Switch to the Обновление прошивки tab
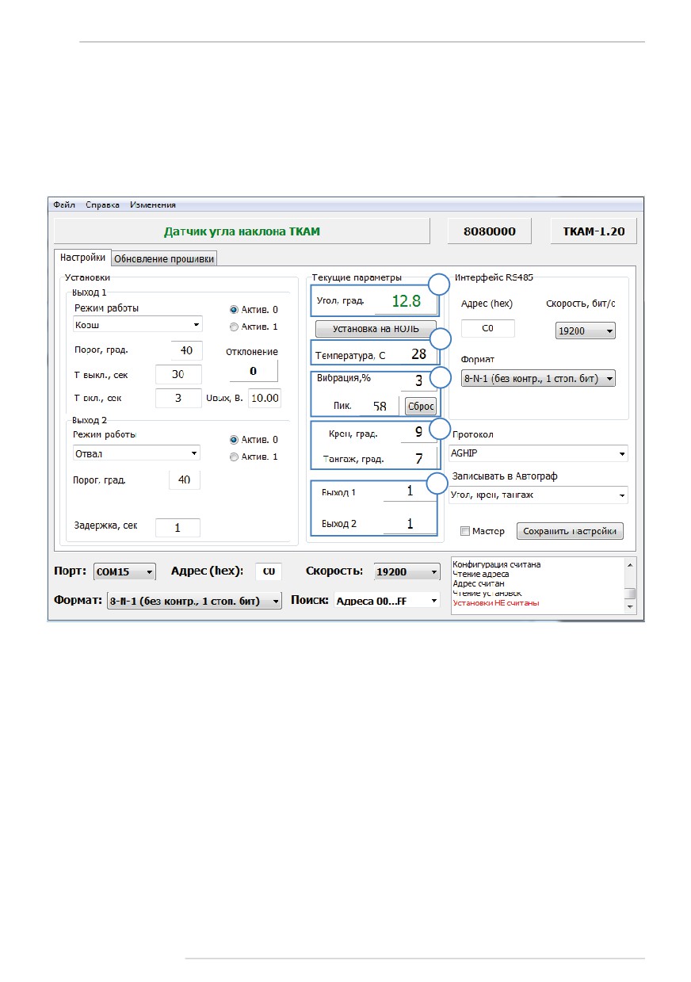 (x=163, y=258)
